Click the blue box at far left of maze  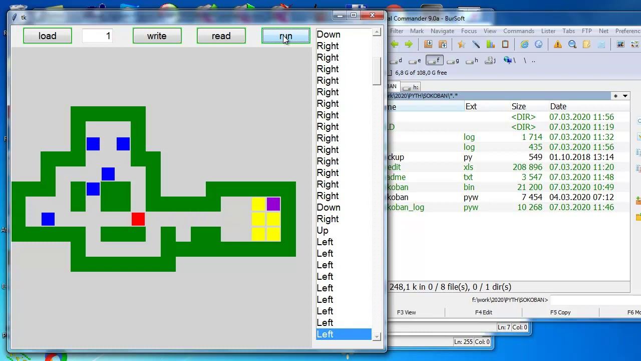pos(48,219)
